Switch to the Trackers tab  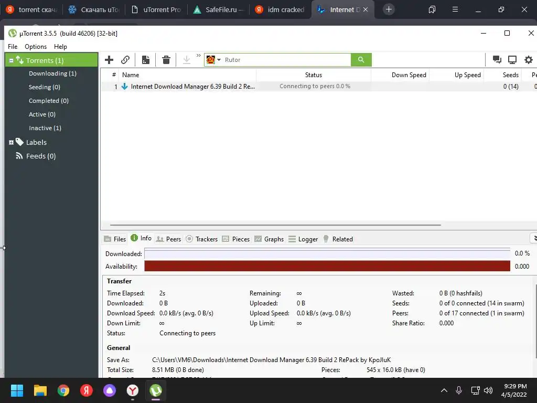click(202, 239)
